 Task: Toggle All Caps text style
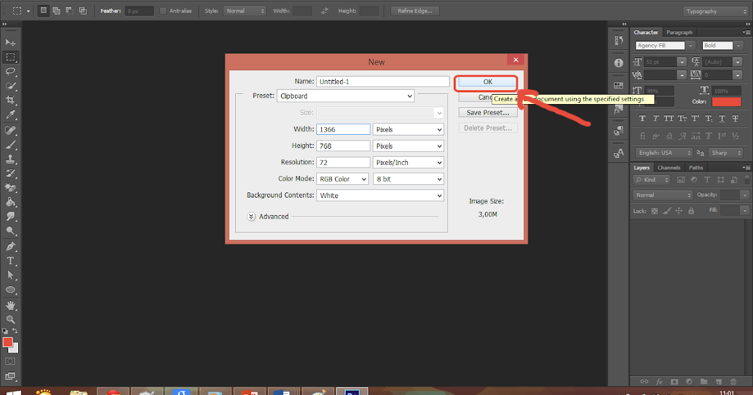[669, 118]
